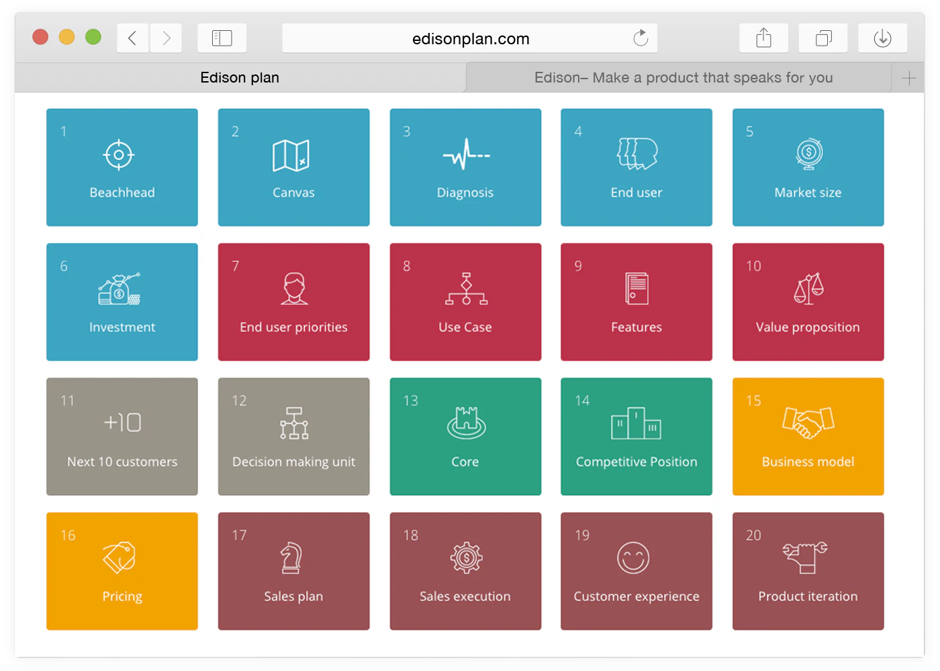Close the browser window with red button
The image size is (940, 671).
click(40, 37)
